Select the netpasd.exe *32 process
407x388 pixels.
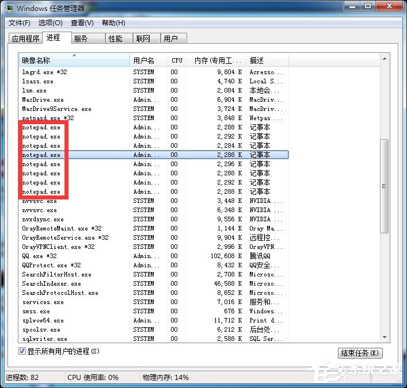coord(154,118)
